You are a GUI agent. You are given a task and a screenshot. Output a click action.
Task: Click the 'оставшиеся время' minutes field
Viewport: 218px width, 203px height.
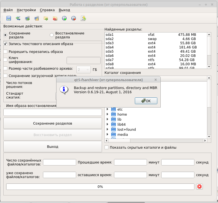[130, 175]
